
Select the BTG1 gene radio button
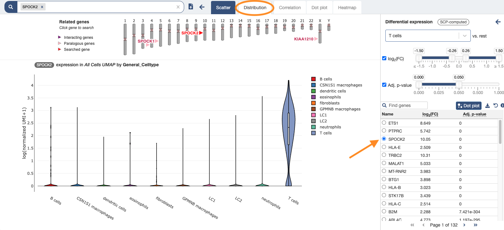click(384, 179)
